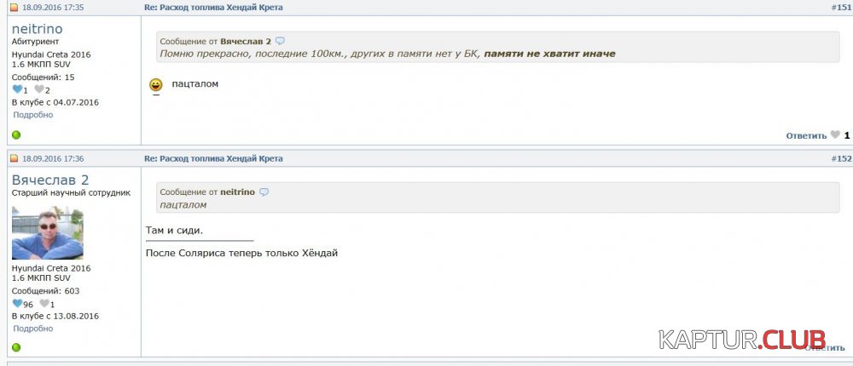Click the laughing smiley in post #151

click(x=156, y=85)
